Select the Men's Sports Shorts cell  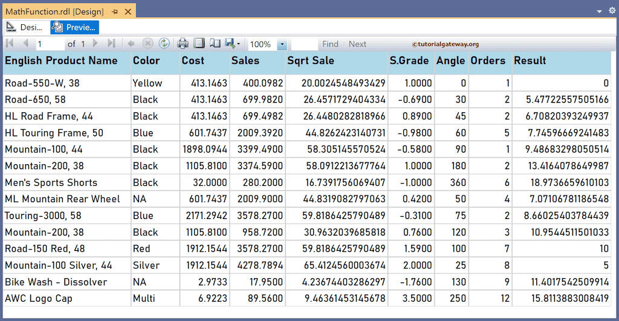tap(66, 182)
